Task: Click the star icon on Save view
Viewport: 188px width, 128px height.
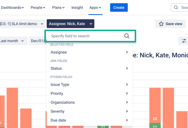Action: click(x=161, y=24)
